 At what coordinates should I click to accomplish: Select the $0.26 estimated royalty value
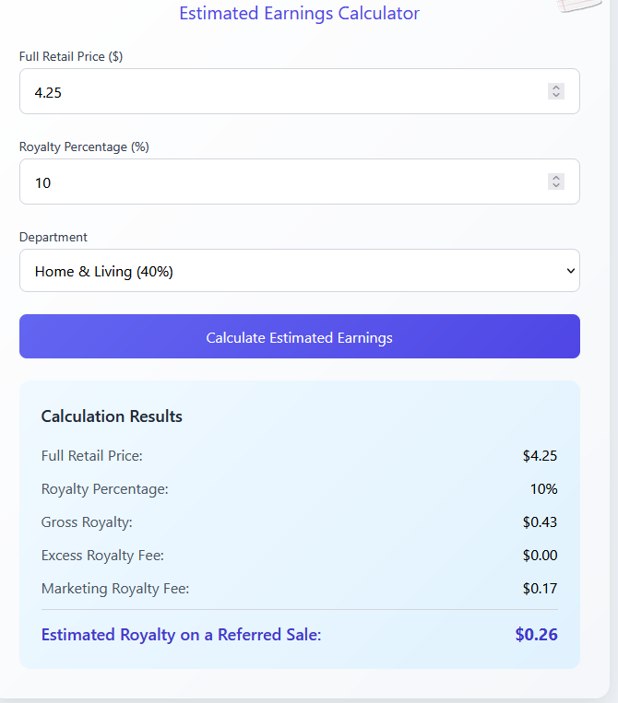point(536,635)
